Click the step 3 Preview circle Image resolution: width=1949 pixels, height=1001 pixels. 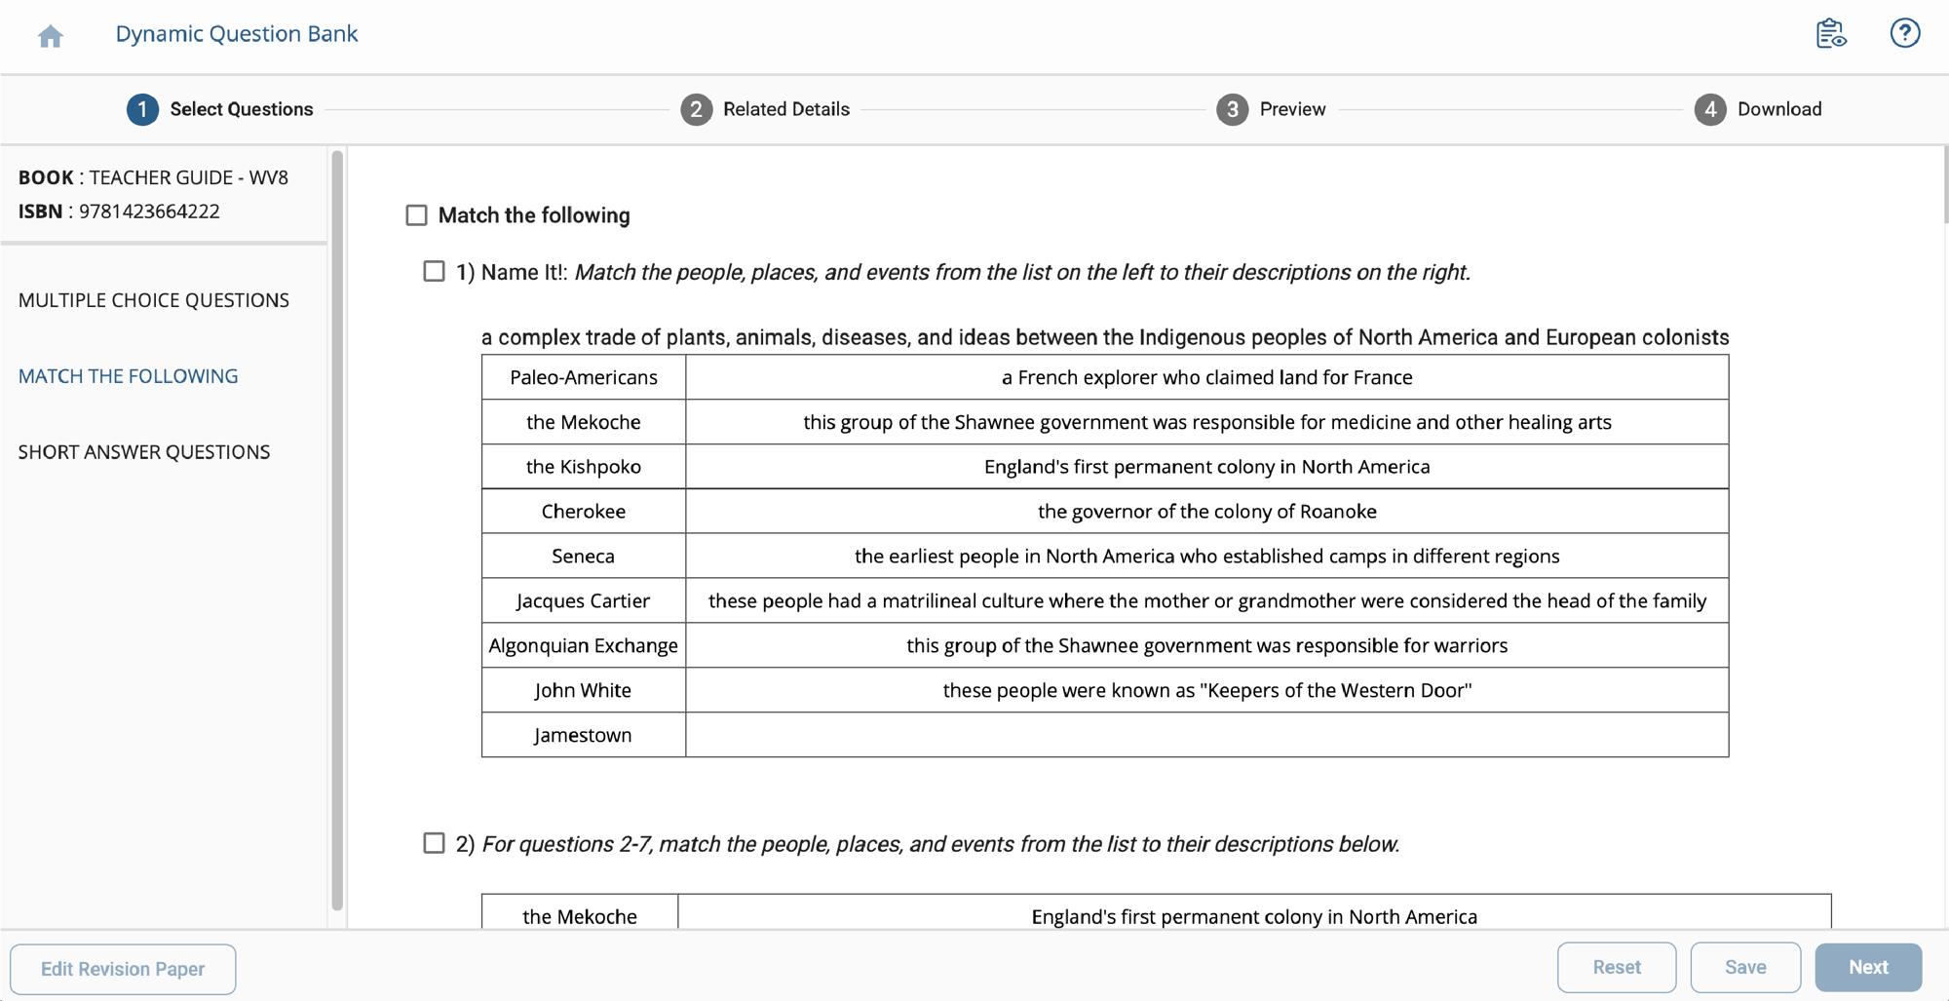(1232, 109)
